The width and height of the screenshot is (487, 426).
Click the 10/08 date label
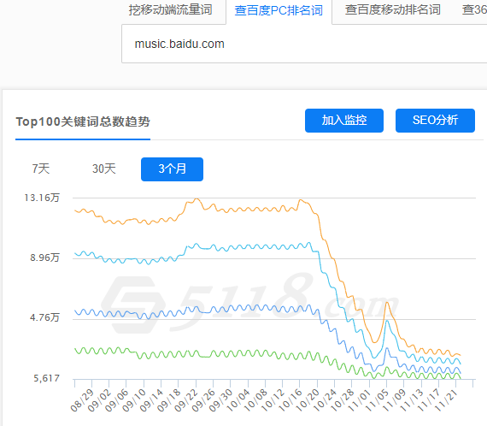pos(255,400)
